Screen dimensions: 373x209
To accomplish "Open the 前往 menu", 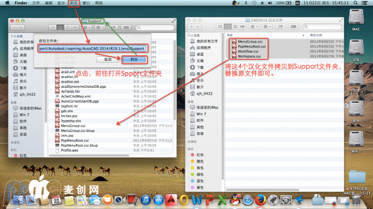I will tap(74, 3).
